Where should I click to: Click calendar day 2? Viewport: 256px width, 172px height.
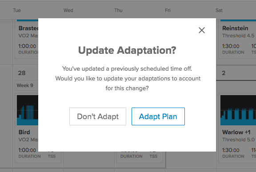(224, 73)
